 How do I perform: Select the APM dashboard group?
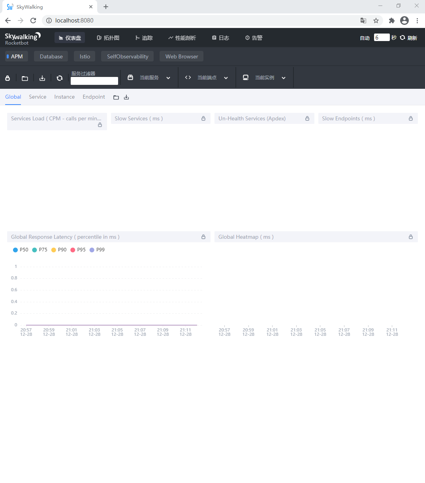(16, 56)
